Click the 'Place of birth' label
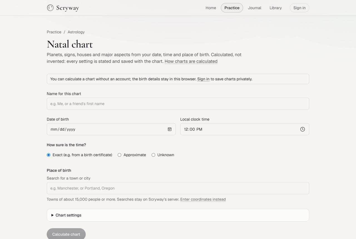The height and width of the screenshot is (239, 356). coord(59,170)
